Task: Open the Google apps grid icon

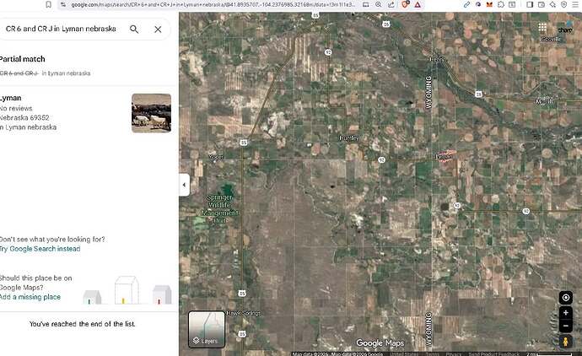Action: 542,28
